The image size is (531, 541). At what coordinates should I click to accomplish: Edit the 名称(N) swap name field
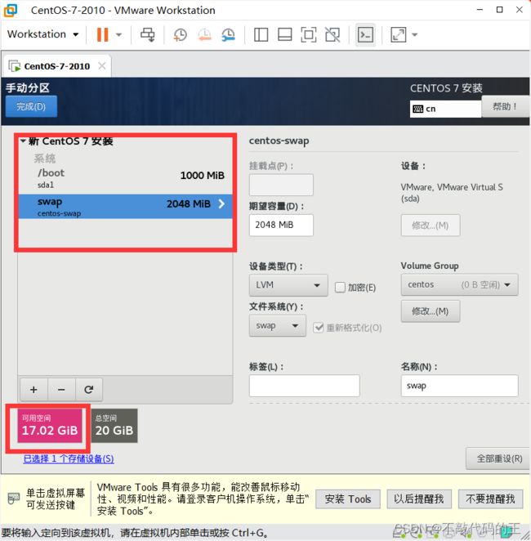459,386
